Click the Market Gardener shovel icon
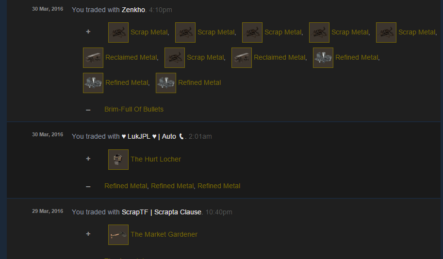The image size is (443, 259). (x=118, y=235)
